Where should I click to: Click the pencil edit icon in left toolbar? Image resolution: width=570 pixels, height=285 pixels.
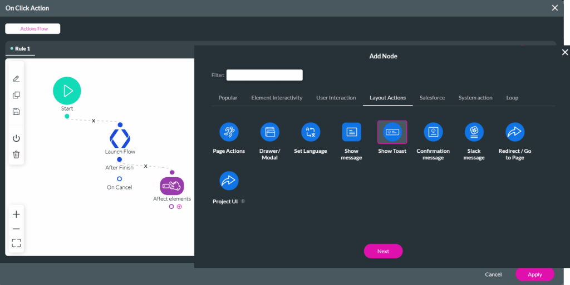click(16, 79)
